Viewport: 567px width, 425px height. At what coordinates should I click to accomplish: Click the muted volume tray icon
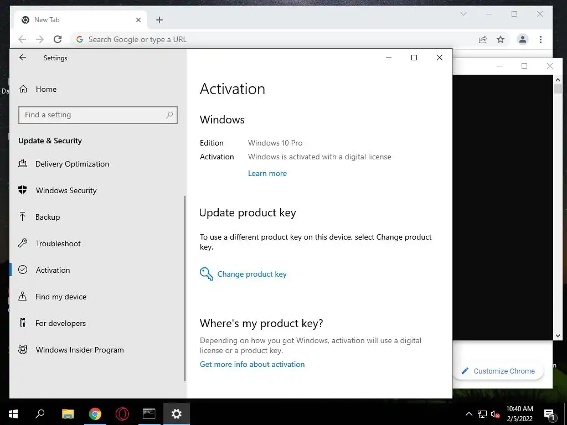[x=495, y=414]
